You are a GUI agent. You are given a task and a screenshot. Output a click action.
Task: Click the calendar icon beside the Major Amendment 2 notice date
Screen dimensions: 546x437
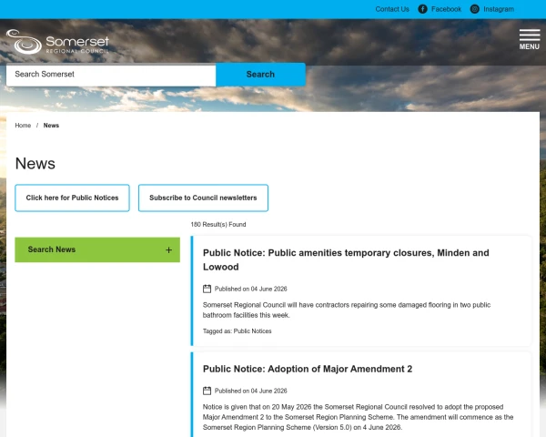(207, 391)
